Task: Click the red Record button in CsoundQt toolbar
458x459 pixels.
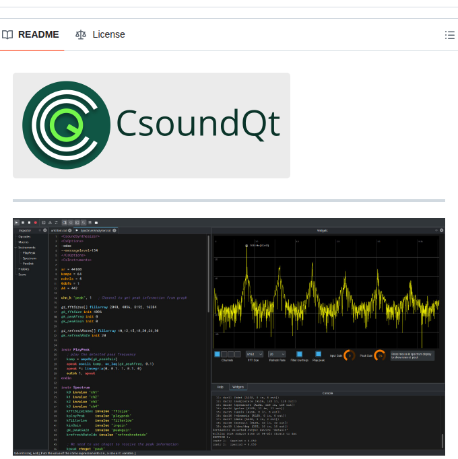Action: tap(36, 223)
